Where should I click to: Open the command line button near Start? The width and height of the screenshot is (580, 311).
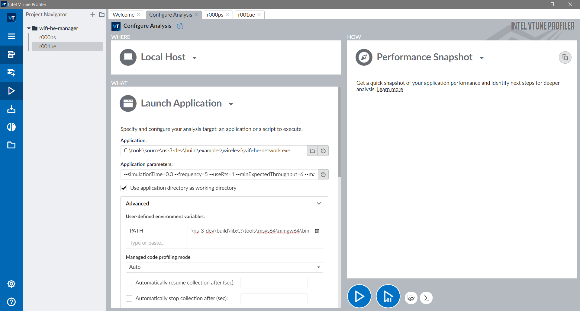coord(426,298)
